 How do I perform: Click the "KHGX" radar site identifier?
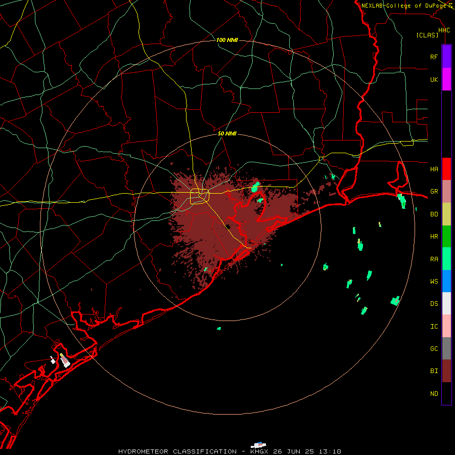260,451
